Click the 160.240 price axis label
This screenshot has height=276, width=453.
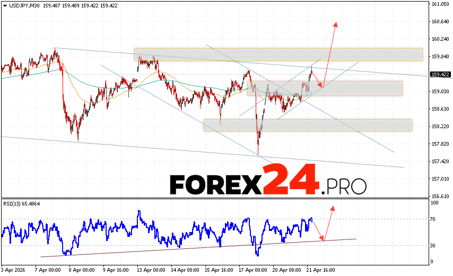point(440,39)
